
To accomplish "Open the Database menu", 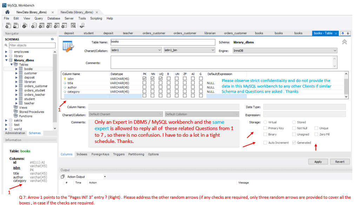I will pos(54,18).
